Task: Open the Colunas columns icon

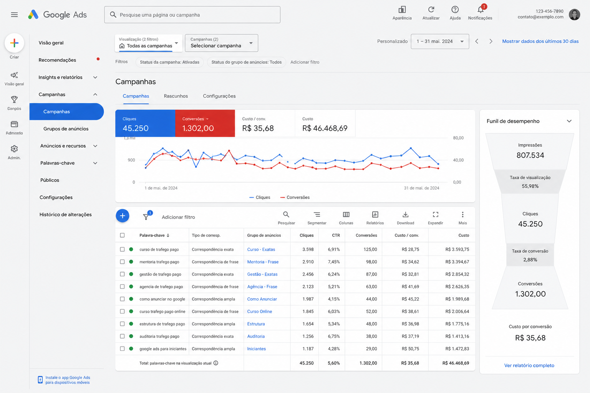Action: point(346,215)
